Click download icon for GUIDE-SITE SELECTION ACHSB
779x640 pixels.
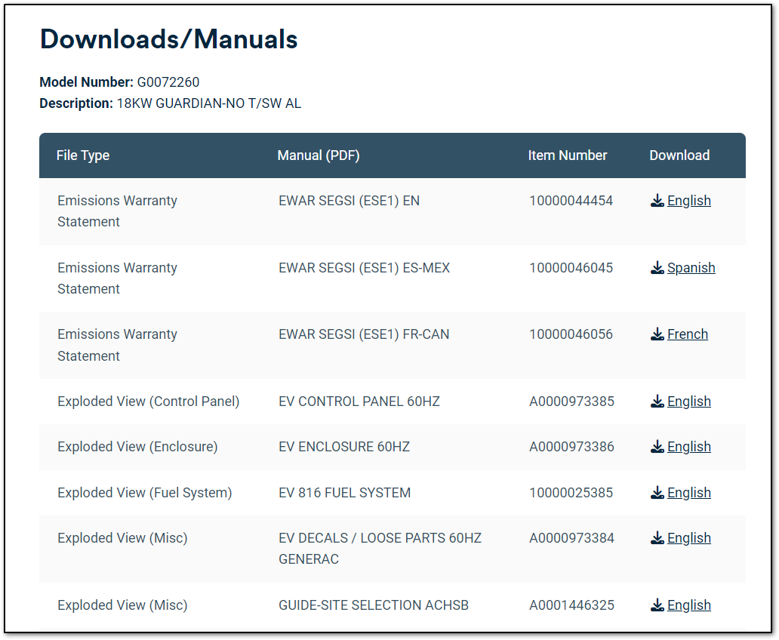(657, 605)
